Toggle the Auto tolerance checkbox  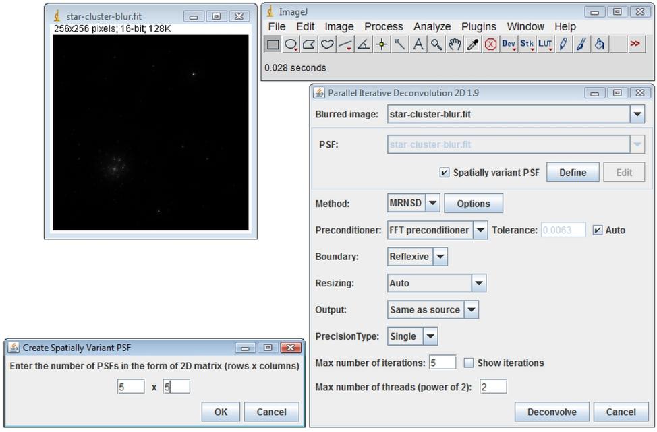(598, 230)
